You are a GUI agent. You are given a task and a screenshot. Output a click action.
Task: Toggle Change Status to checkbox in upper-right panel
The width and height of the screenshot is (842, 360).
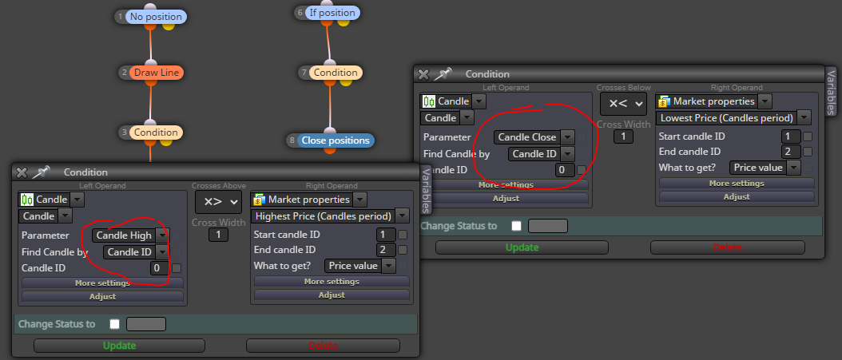(516, 226)
